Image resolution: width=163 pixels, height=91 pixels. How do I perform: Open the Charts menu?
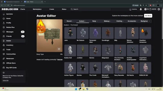pos(23,9)
